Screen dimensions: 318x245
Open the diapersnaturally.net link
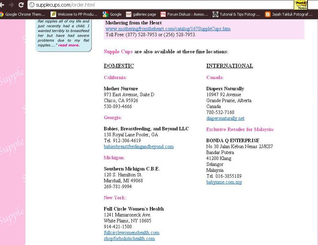coord(225,118)
